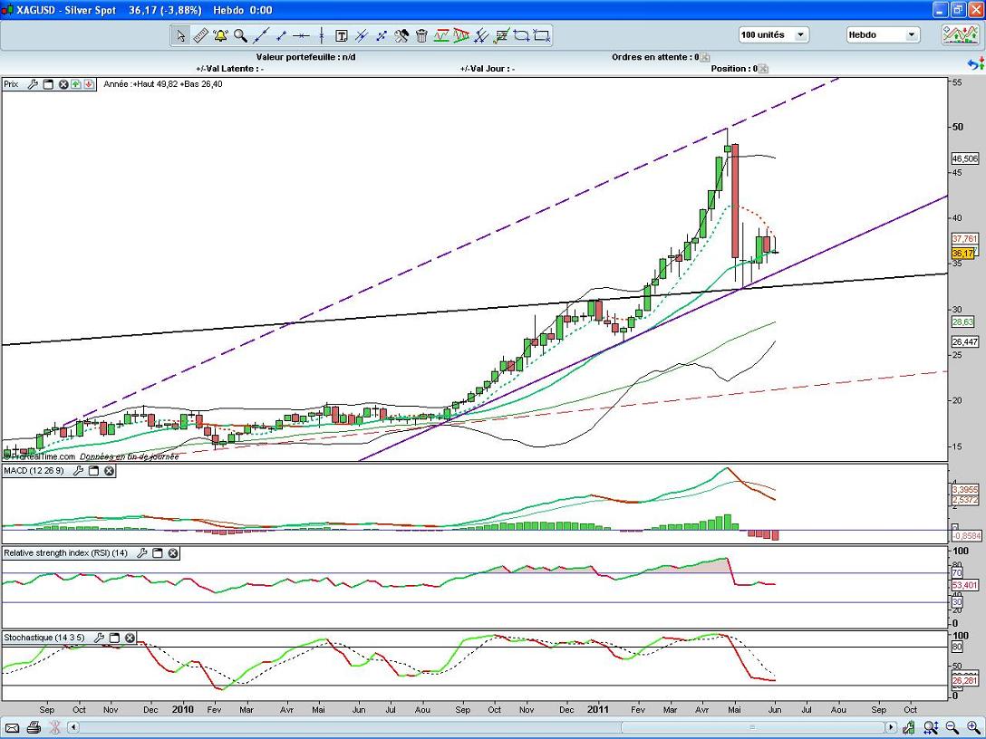Click the trash can delete-objects icon
The height and width of the screenshot is (739, 986).
click(x=421, y=36)
